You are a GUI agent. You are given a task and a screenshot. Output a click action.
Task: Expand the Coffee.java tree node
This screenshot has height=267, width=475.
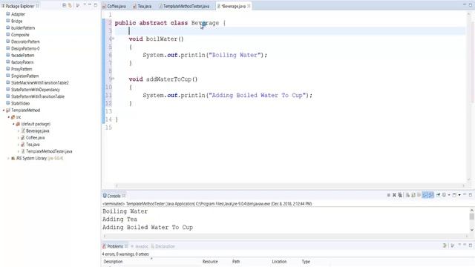click(18, 138)
